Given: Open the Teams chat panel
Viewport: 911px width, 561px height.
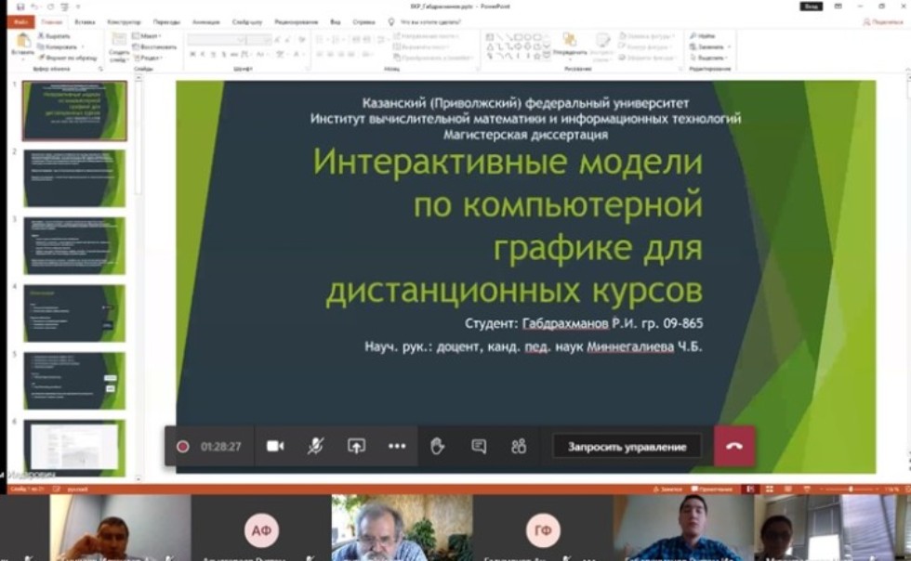Looking at the screenshot, I should point(477,446).
